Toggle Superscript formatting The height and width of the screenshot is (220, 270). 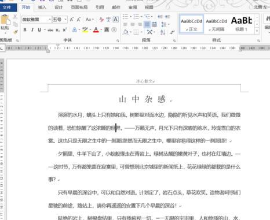click(65, 30)
